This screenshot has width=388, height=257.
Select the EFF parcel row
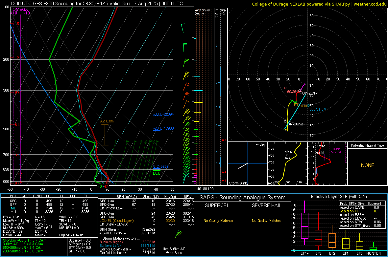pyautogui.click(x=50, y=204)
